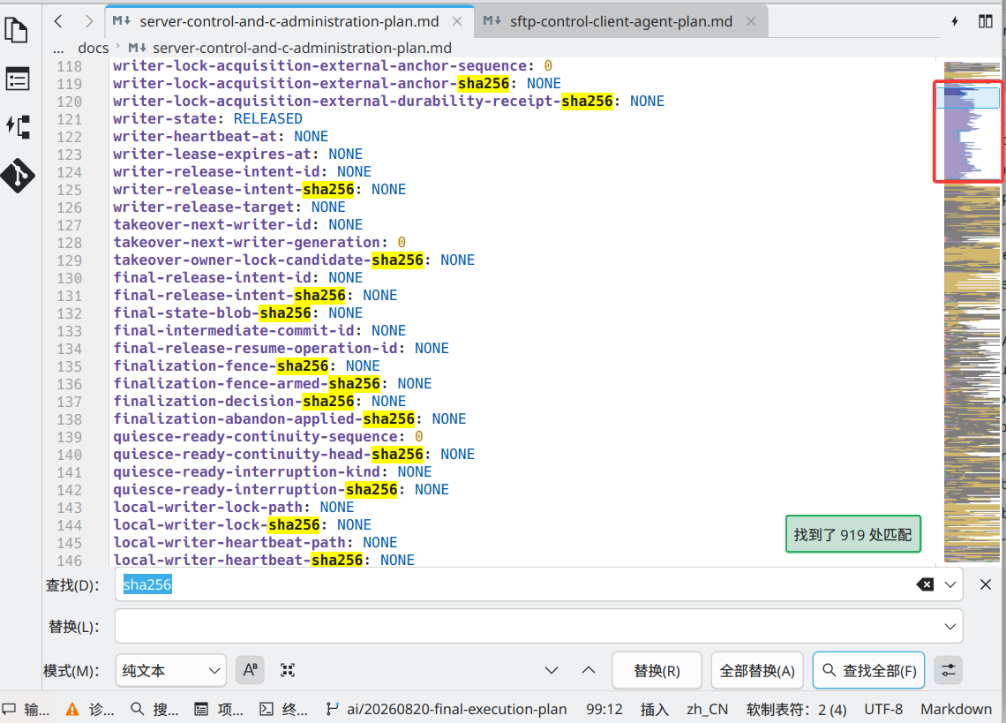This screenshot has height=723, width=1006.
Task: Click the text takeover-next-writer-generation
Action: (246, 242)
